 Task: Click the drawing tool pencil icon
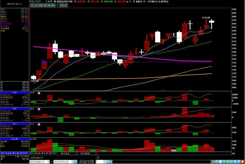(x=239, y=162)
